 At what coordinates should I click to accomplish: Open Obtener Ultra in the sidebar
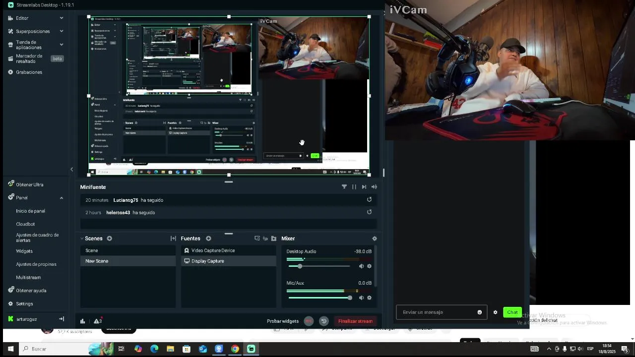pos(29,184)
